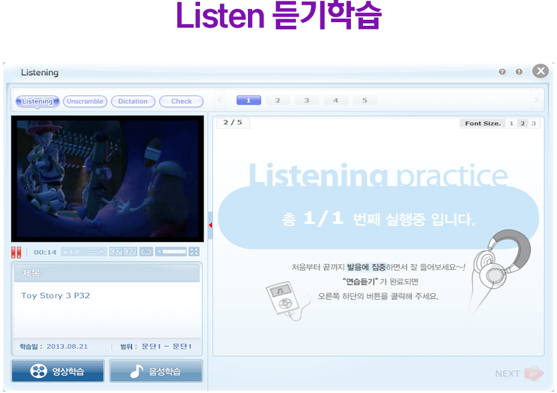The height and width of the screenshot is (393, 557).
Task: Switch to the Unscramble tab
Action: [x=85, y=101]
